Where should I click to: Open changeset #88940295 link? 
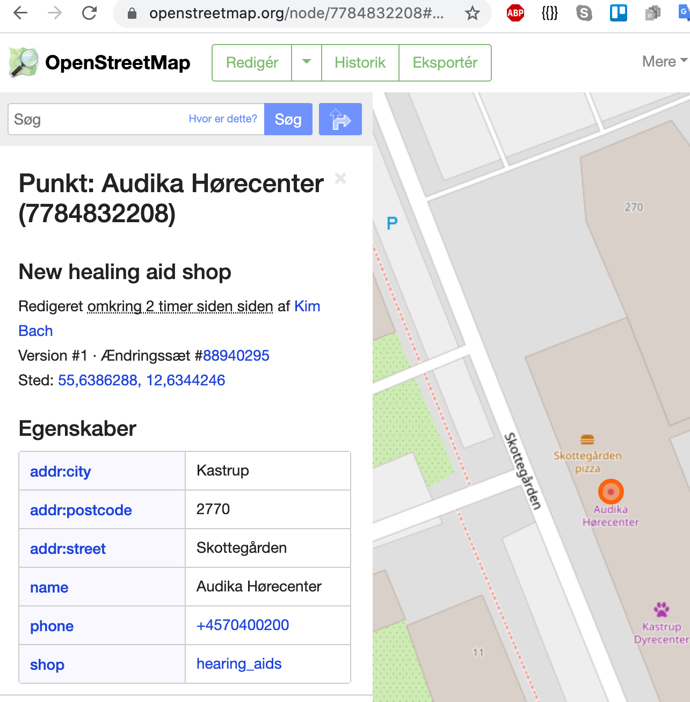236,356
